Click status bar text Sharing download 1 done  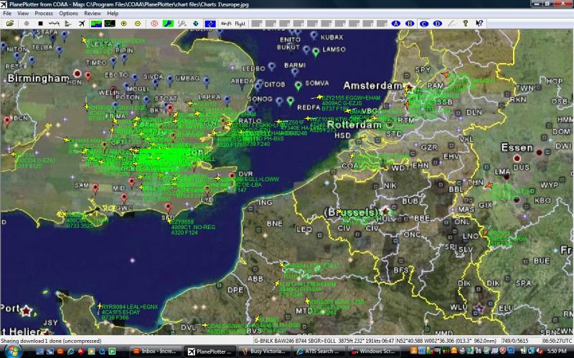(51, 341)
